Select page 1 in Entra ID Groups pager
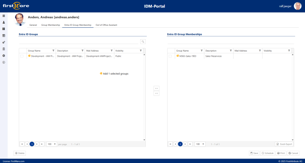305x163 pixels. [x=32, y=144]
